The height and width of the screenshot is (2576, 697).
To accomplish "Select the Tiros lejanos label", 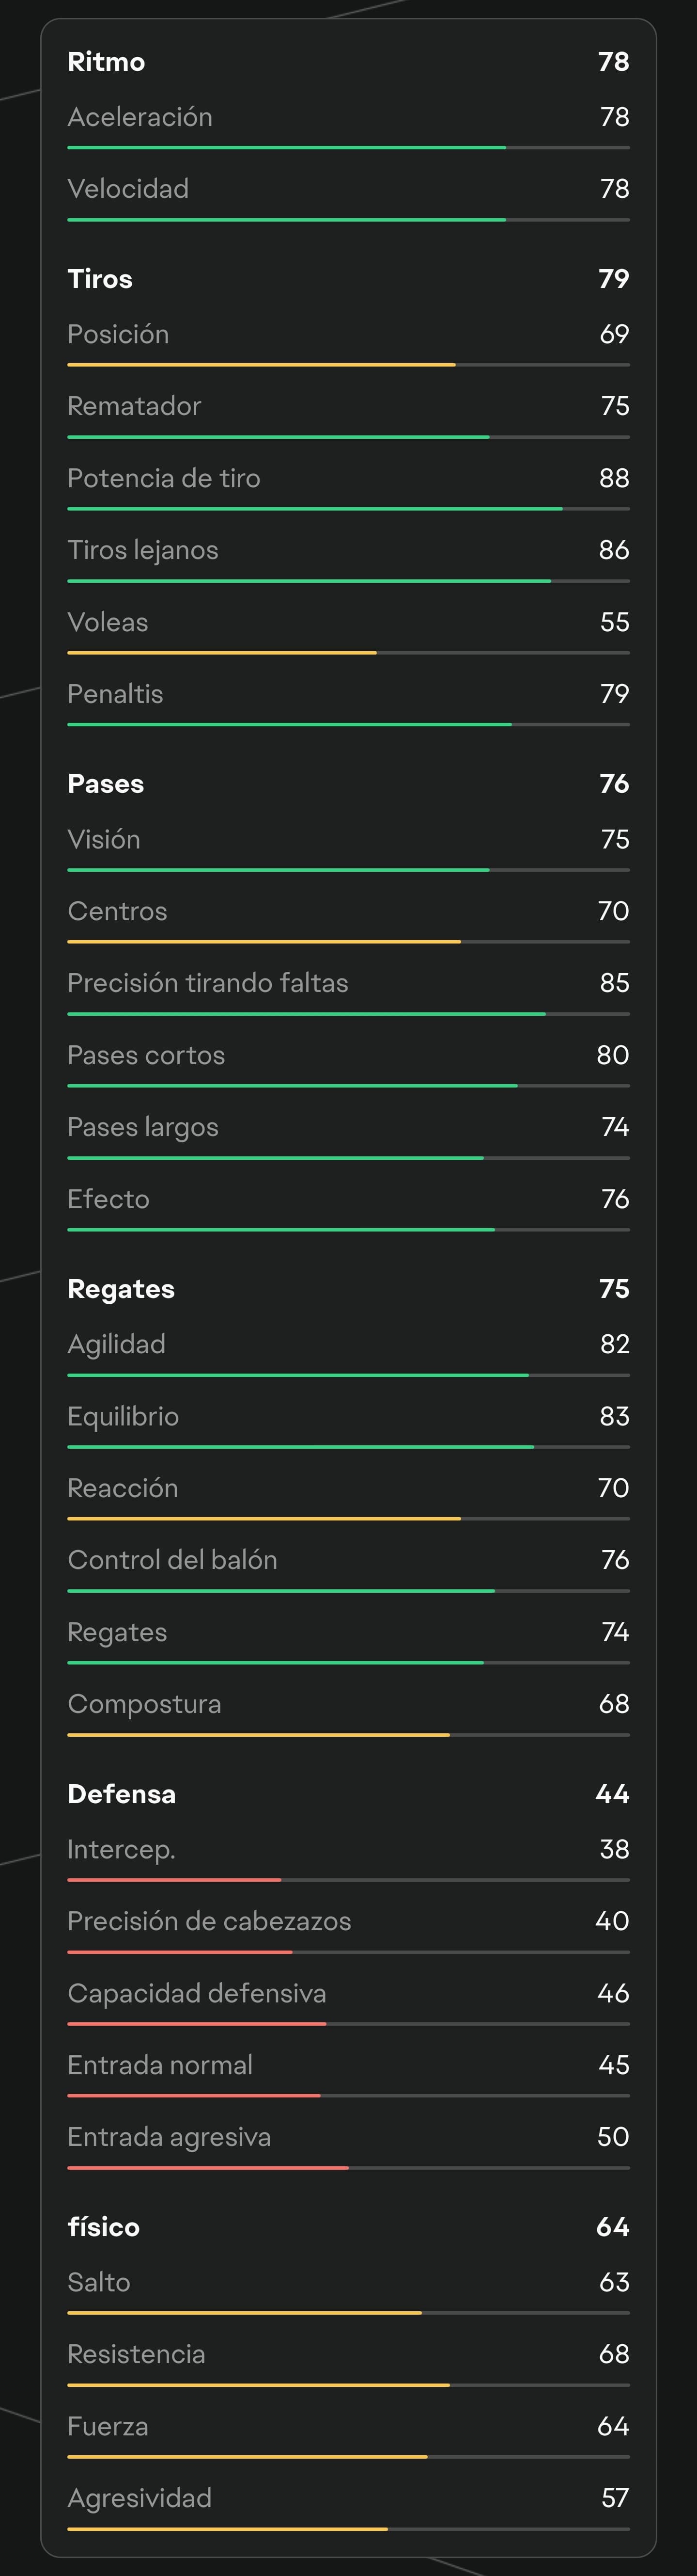I will point(143,550).
